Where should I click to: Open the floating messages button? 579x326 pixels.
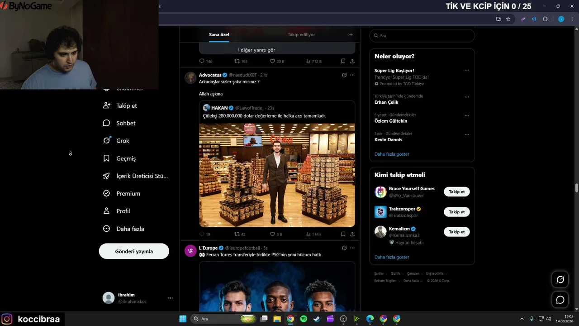tap(560, 300)
